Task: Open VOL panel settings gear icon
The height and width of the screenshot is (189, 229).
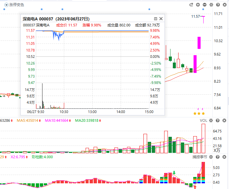Action: pyautogui.click(x=211, y=120)
